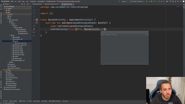Open the Problems tool window
Screen dimensions: 185x104
coord(14,101)
